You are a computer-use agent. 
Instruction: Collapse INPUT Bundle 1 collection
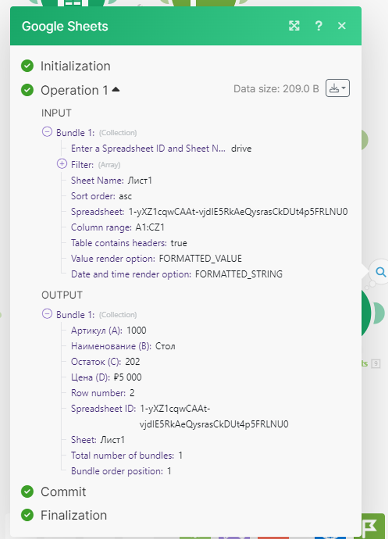pos(47,132)
